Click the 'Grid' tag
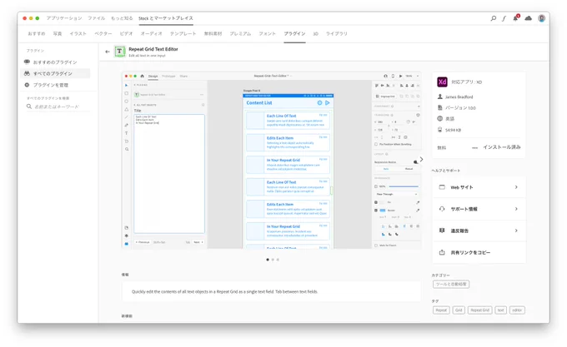 (459, 310)
